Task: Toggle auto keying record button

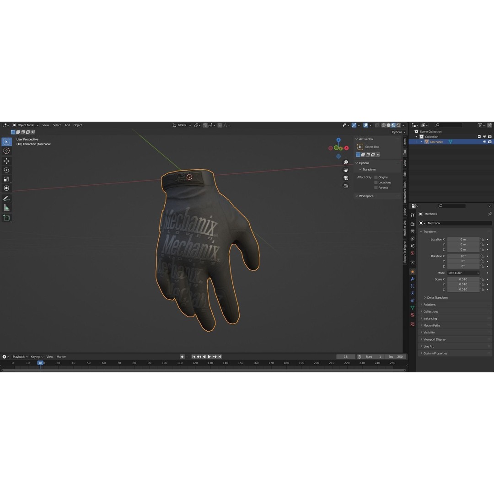Action: pos(182,357)
